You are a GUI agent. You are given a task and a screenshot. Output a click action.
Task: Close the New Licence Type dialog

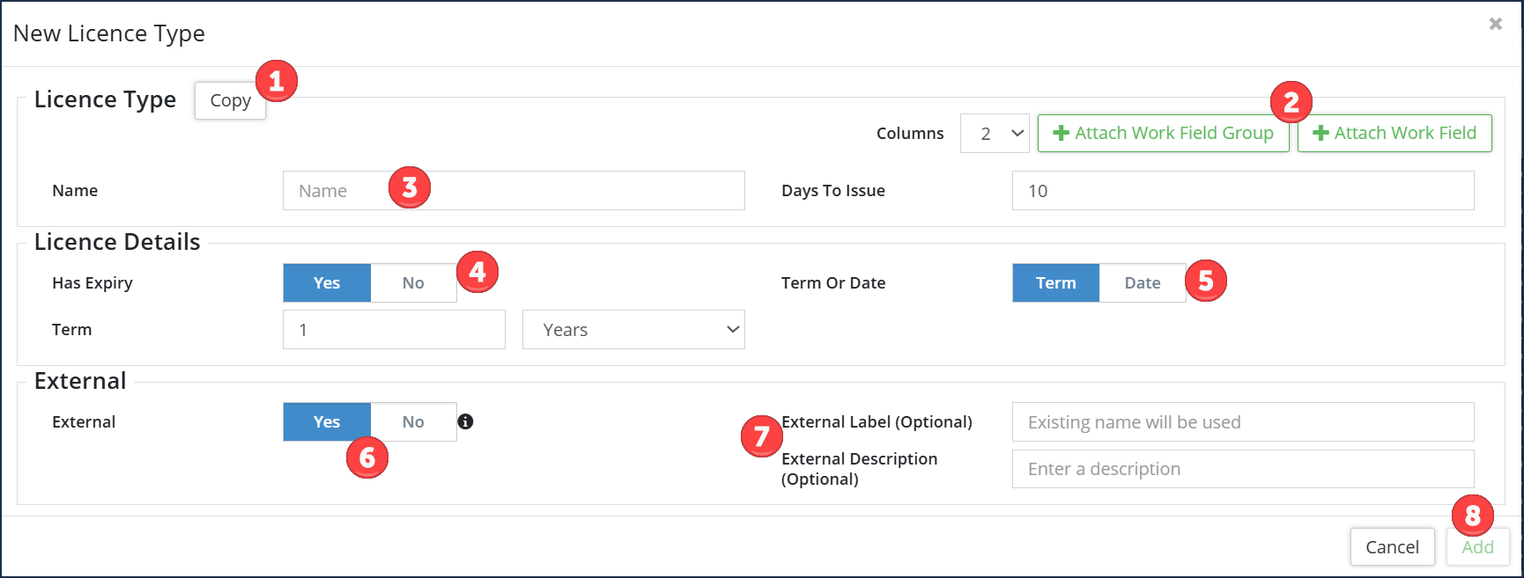tap(1495, 24)
